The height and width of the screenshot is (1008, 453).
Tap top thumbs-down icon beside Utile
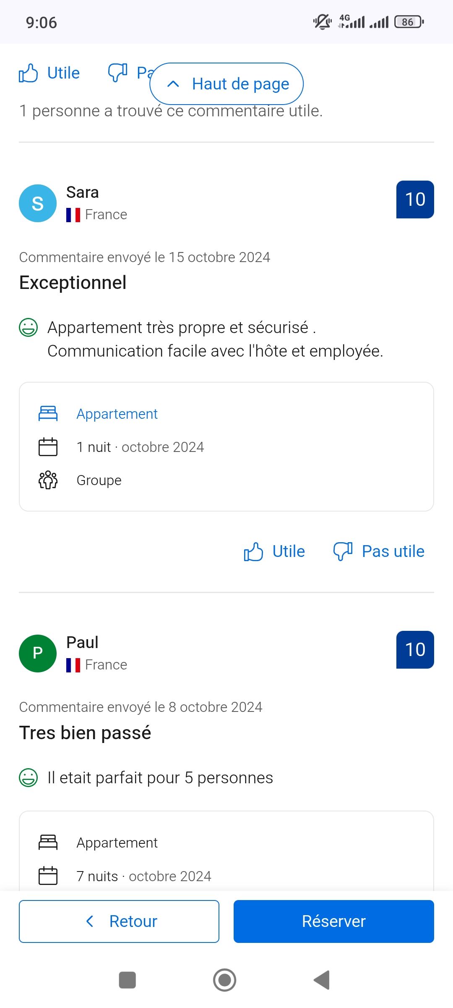[118, 73]
